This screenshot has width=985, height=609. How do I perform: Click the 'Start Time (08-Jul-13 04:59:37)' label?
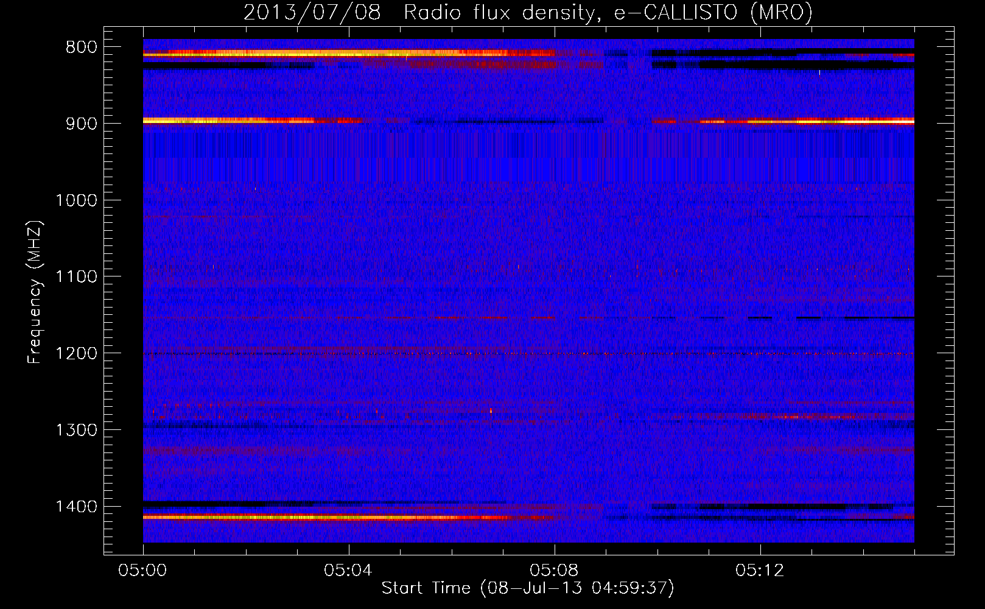(528, 588)
